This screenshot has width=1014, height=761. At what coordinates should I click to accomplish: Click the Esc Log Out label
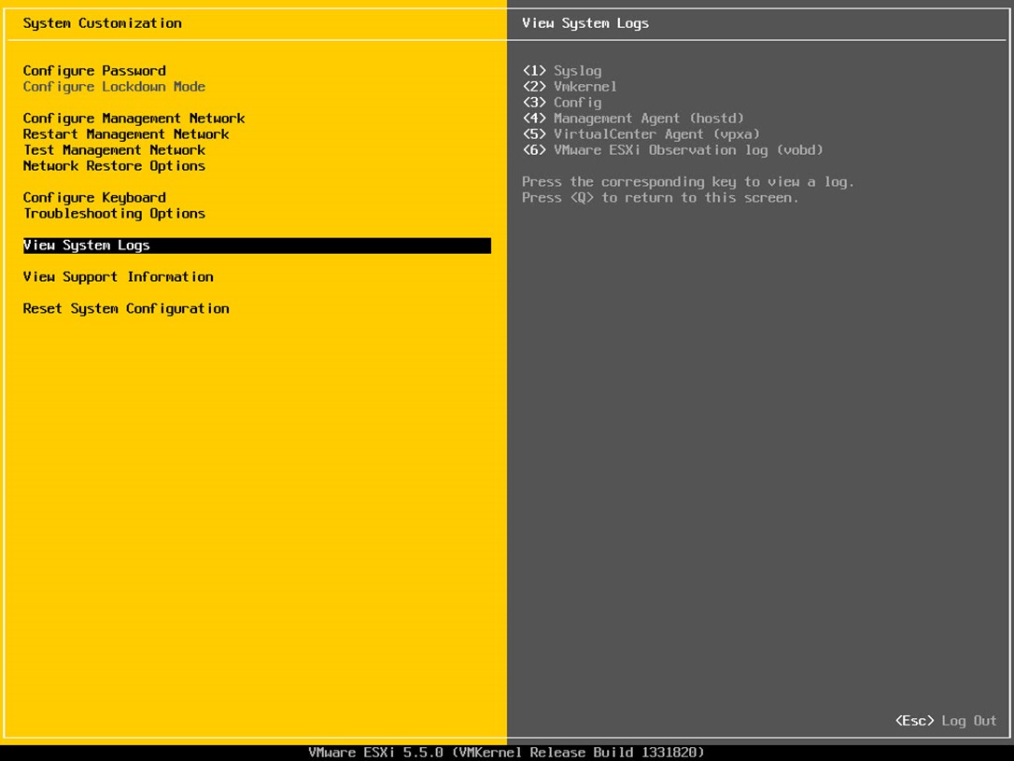click(x=946, y=720)
